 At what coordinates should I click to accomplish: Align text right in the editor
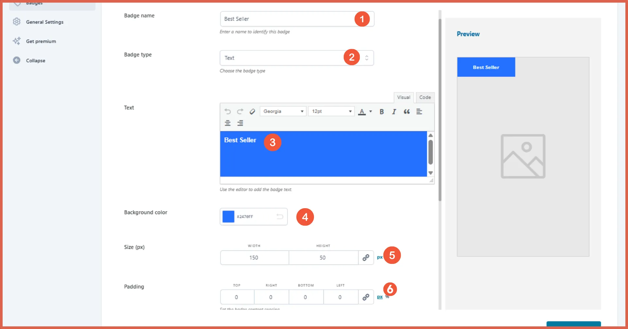pyautogui.click(x=240, y=123)
